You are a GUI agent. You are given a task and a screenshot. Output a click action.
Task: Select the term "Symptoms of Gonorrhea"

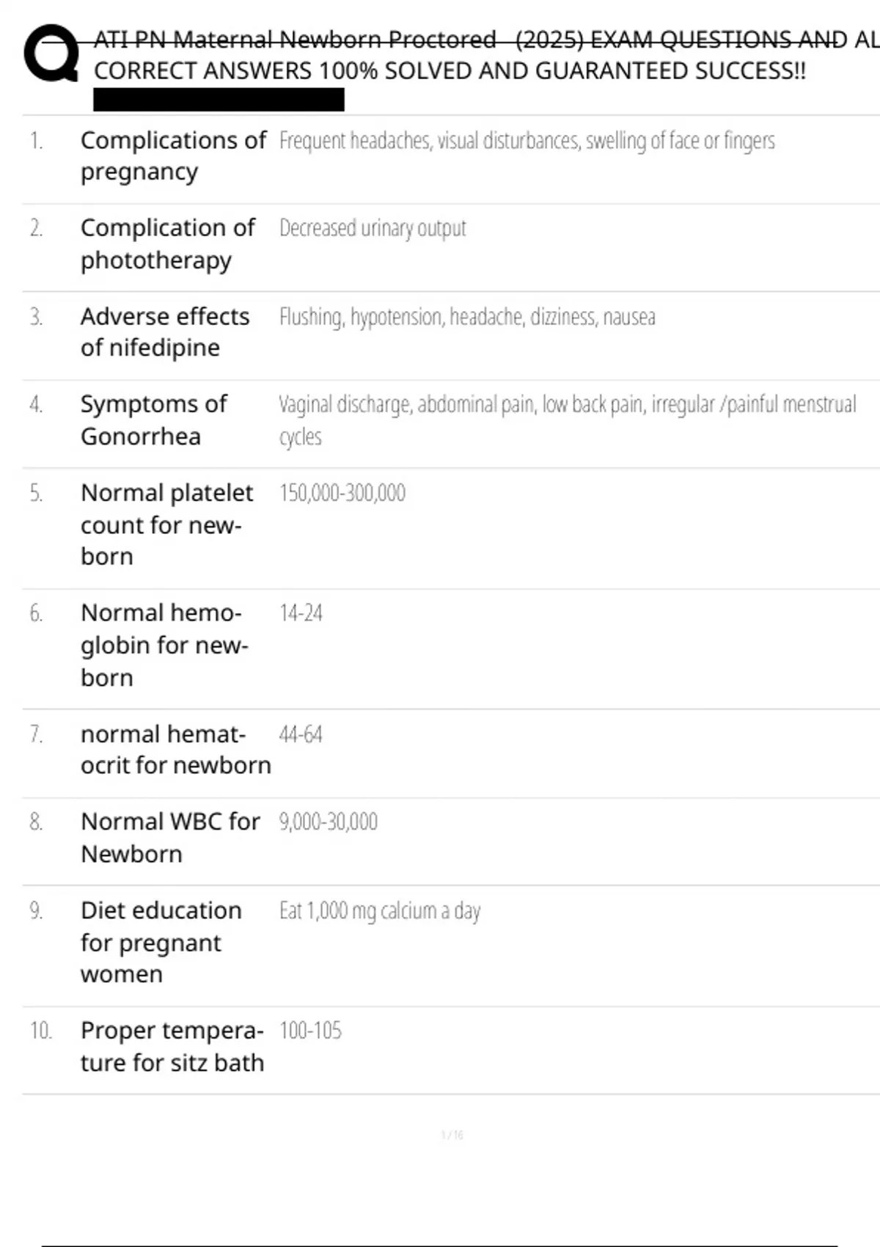tap(154, 420)
